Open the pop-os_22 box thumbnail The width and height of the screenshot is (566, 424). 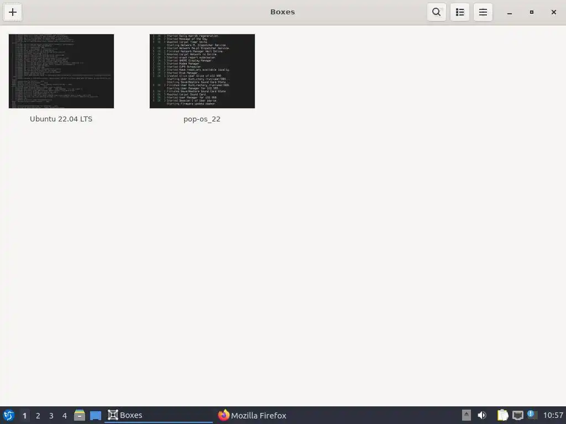click(202, 71)
